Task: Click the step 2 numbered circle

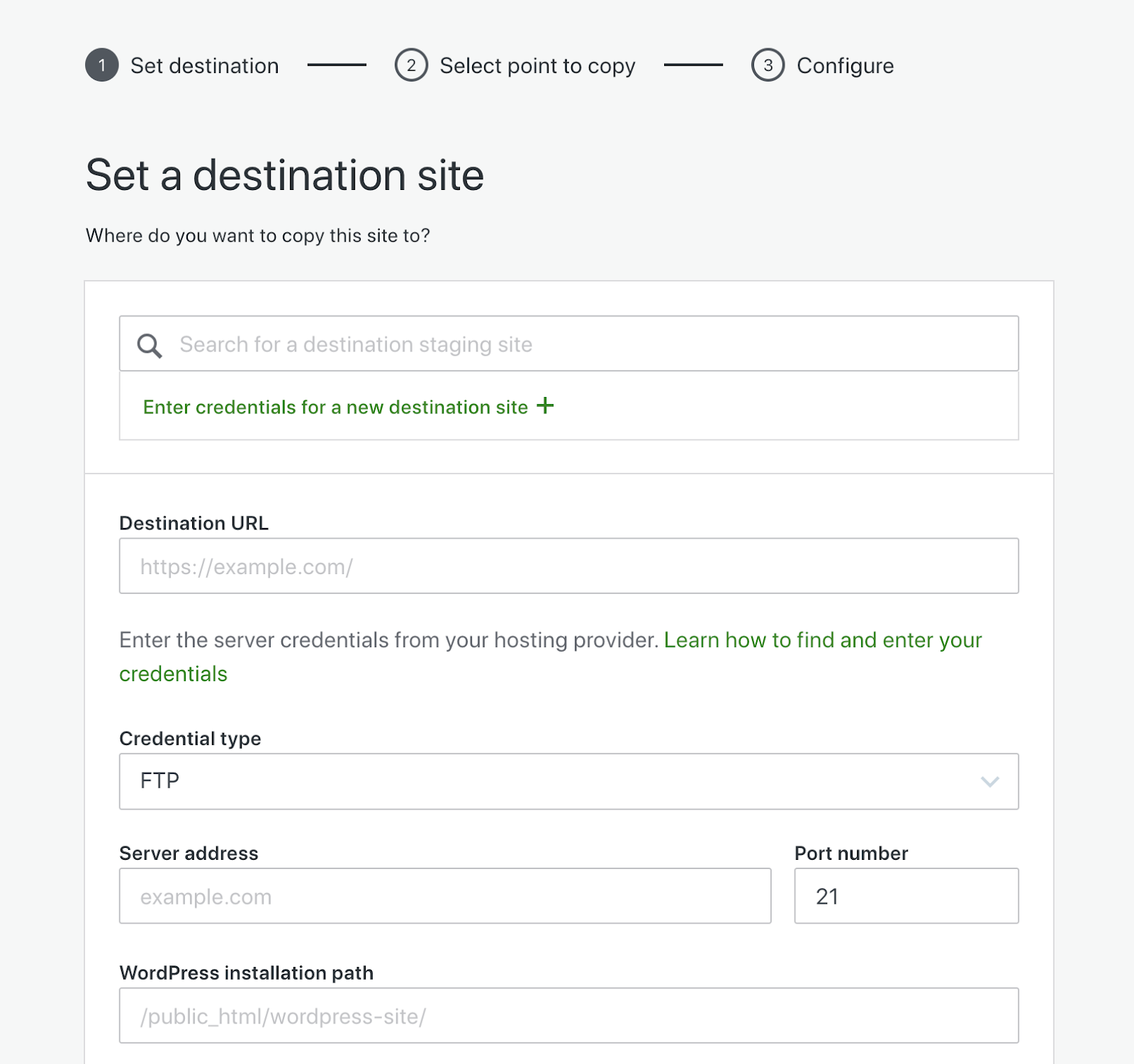Action: pos(412,65)
